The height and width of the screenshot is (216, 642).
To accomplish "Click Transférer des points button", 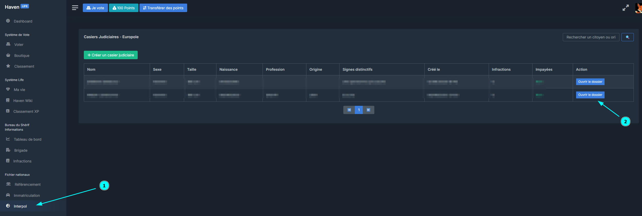I will [163, 8].
